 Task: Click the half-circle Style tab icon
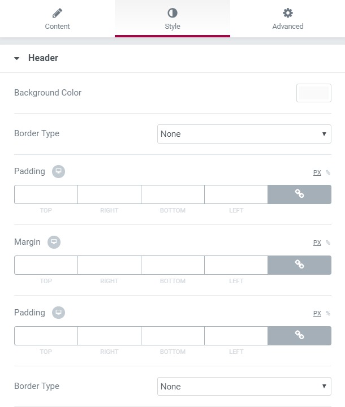[172, 13]
